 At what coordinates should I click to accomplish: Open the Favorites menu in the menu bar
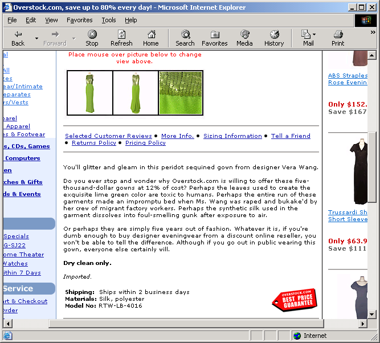80,20
